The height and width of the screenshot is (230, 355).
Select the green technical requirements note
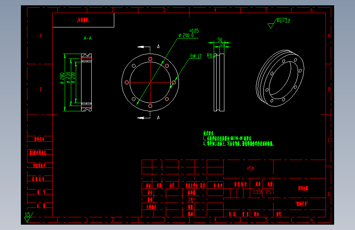point(238,139)
